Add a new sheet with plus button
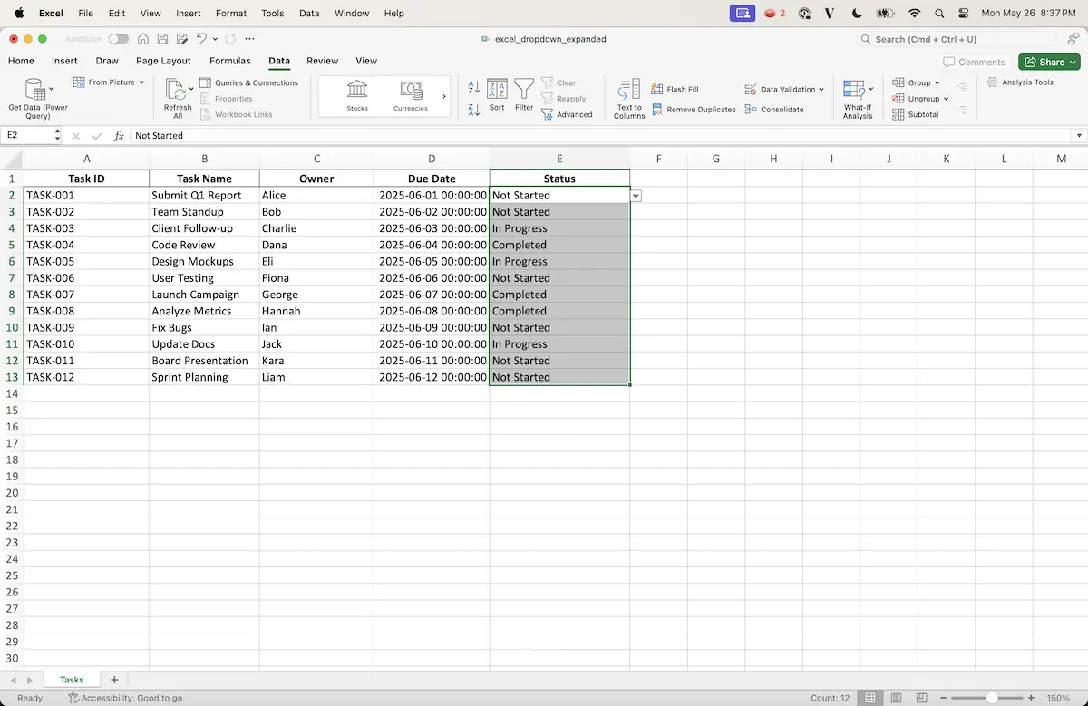 coord(114,680)
